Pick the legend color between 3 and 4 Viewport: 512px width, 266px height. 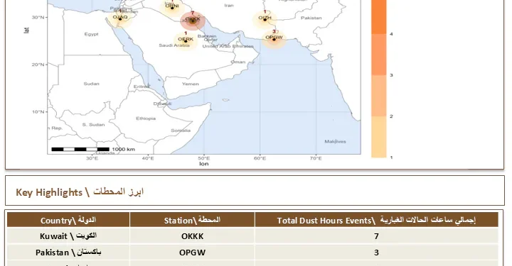click(x=379, y=55)
